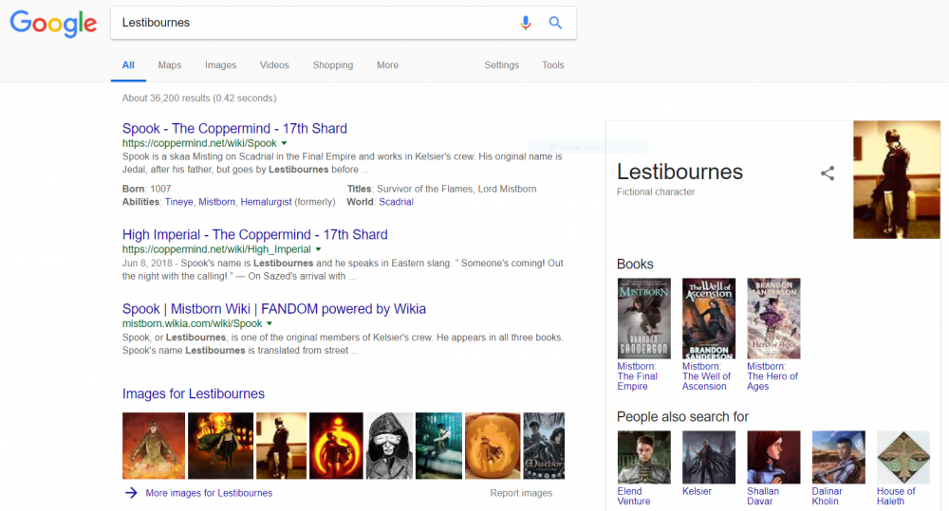The width and height of the screenshot is (949, 511).
Task: Open Images for Lestibournes heading
Action: pos(193,393)
